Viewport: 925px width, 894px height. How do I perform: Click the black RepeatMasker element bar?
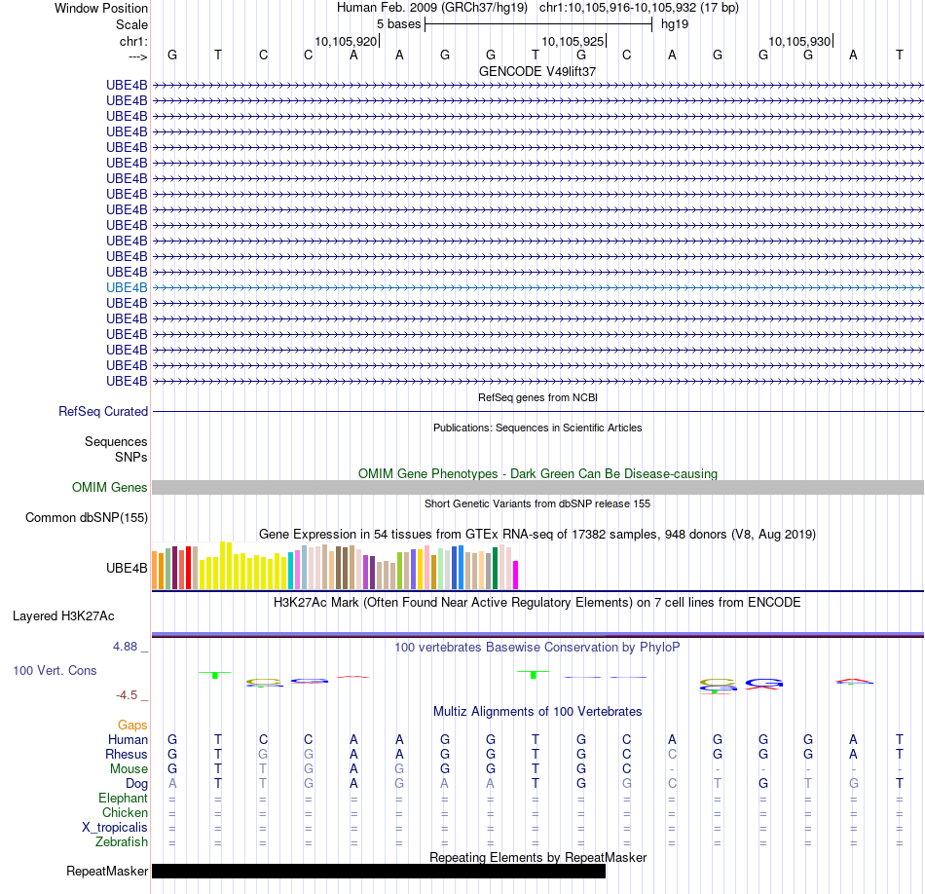tap(379, 871)
